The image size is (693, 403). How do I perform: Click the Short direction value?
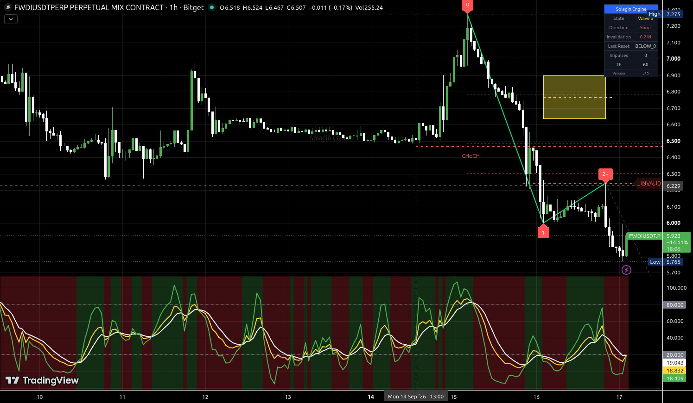pyautogui.click(x=645, y=28)
